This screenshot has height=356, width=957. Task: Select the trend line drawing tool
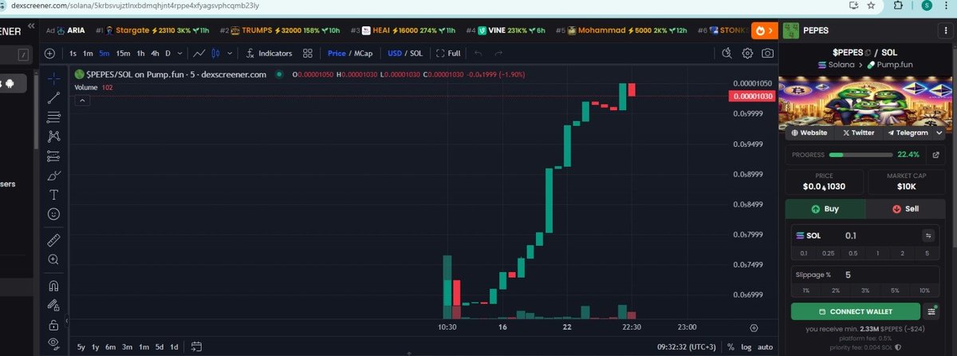[53, 97]
